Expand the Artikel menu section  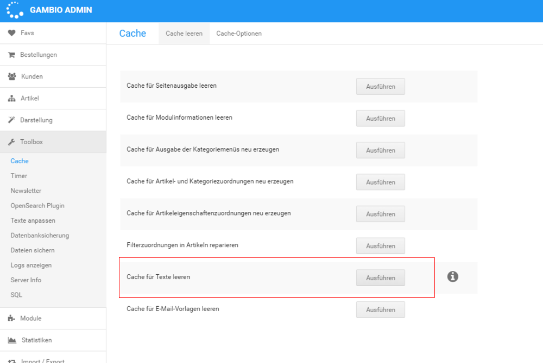click(53, 98)
